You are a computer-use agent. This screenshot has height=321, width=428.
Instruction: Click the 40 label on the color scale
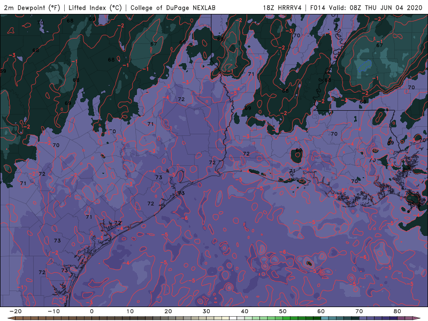click(244, 311)
